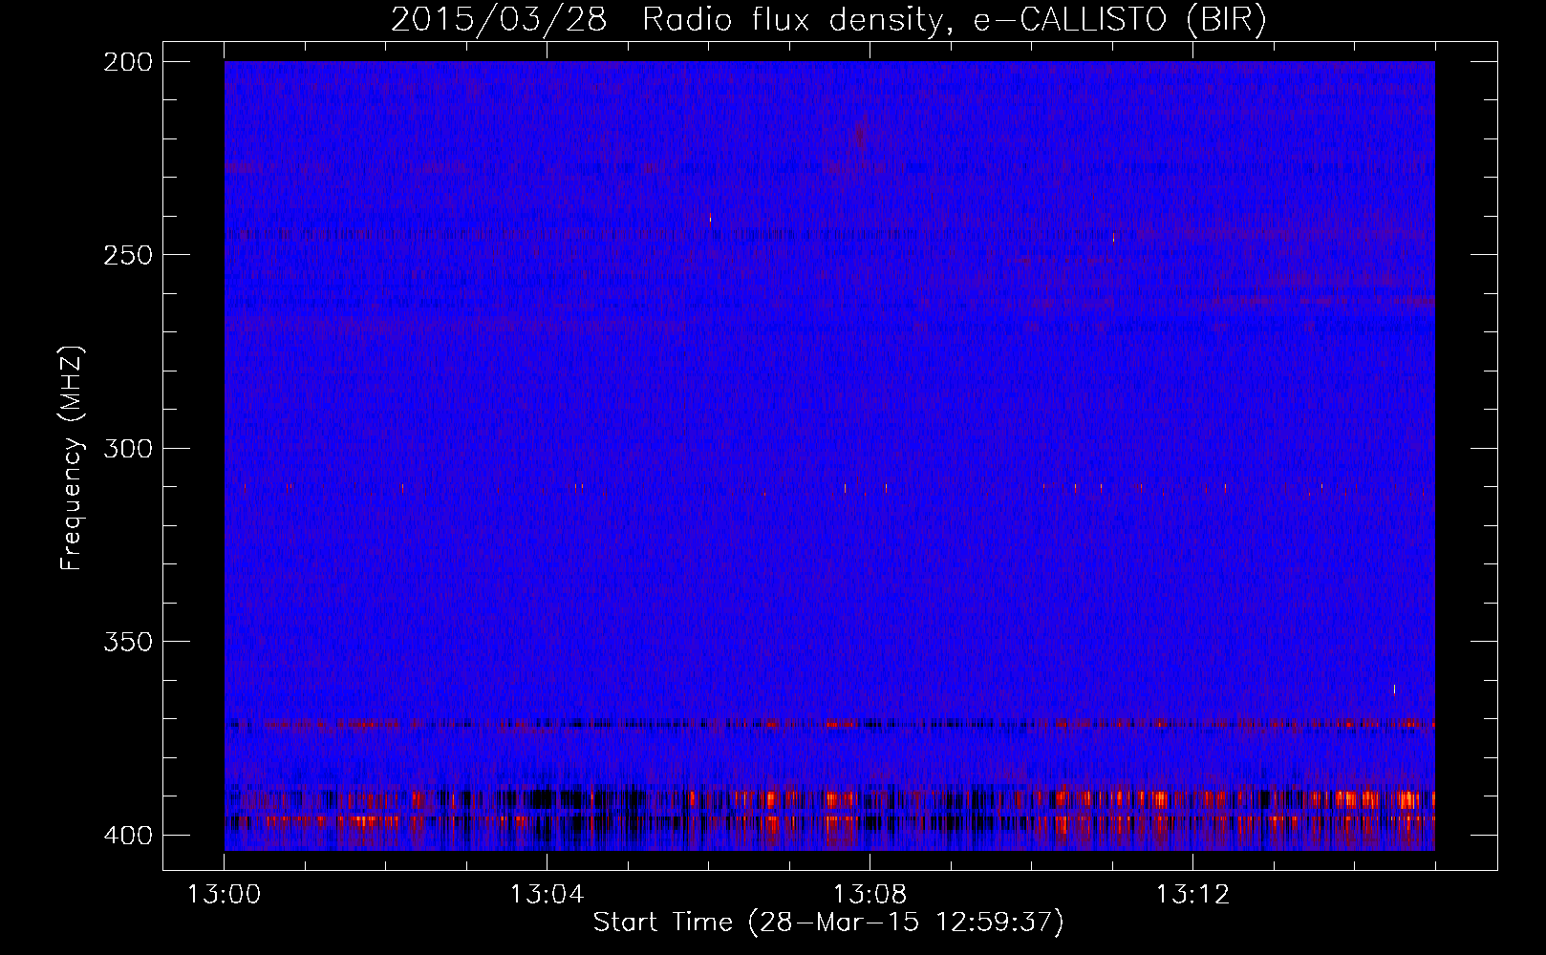Click the plot title '2015/03/28 Radio flux density, e-CALLISTO (BIR)'

click(x=828, y=20)
